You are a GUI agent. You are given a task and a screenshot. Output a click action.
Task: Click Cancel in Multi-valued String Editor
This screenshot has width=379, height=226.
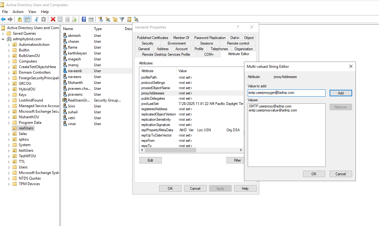click(341, 174)
